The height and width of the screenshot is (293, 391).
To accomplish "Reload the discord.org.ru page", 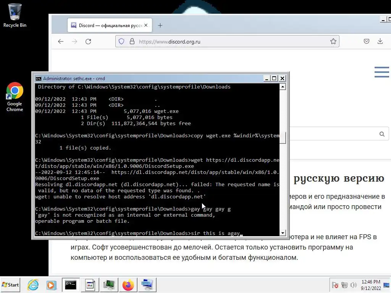I will click(88, 42).
